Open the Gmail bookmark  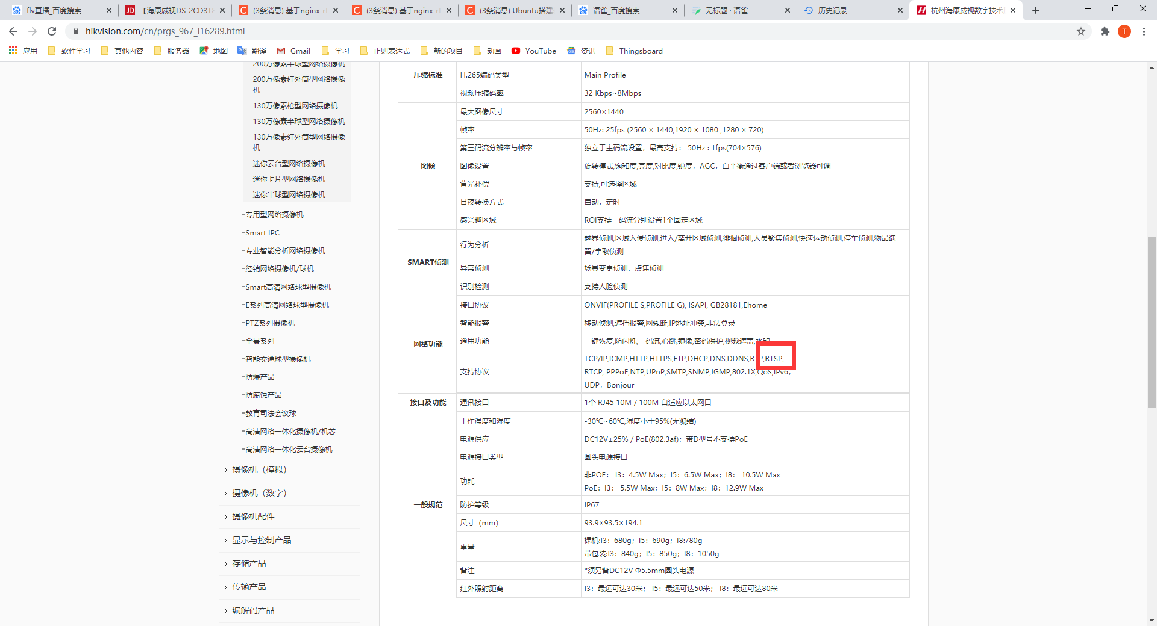pyautogui.click(x=293, y=51)
